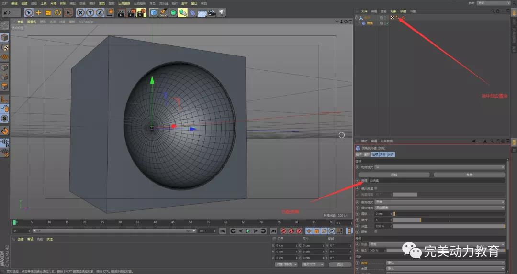Select the Move tool
The image size is (517, 274).
coord(38,12)
